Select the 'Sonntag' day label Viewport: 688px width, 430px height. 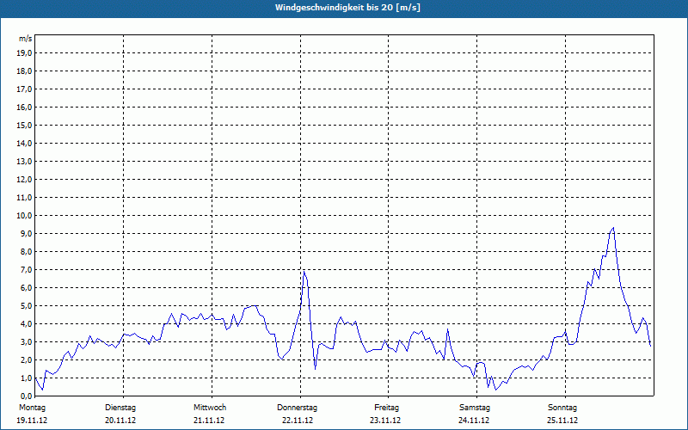[x=562, y=408]
